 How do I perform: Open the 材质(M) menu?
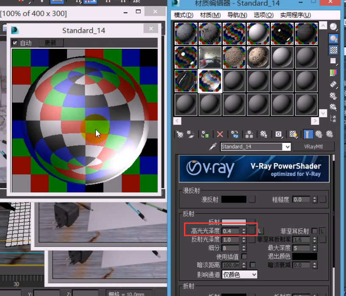coord(210,15)
